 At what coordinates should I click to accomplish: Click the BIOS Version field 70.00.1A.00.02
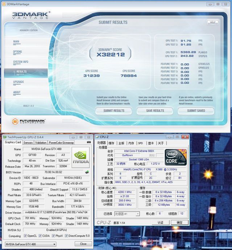point(53,172)
